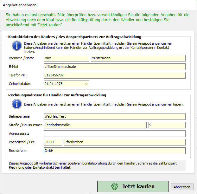Click the Betriebsname label

click(19, 116)
